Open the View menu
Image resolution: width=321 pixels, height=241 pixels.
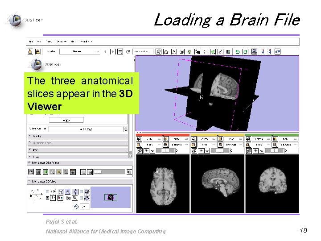[49, 42]
